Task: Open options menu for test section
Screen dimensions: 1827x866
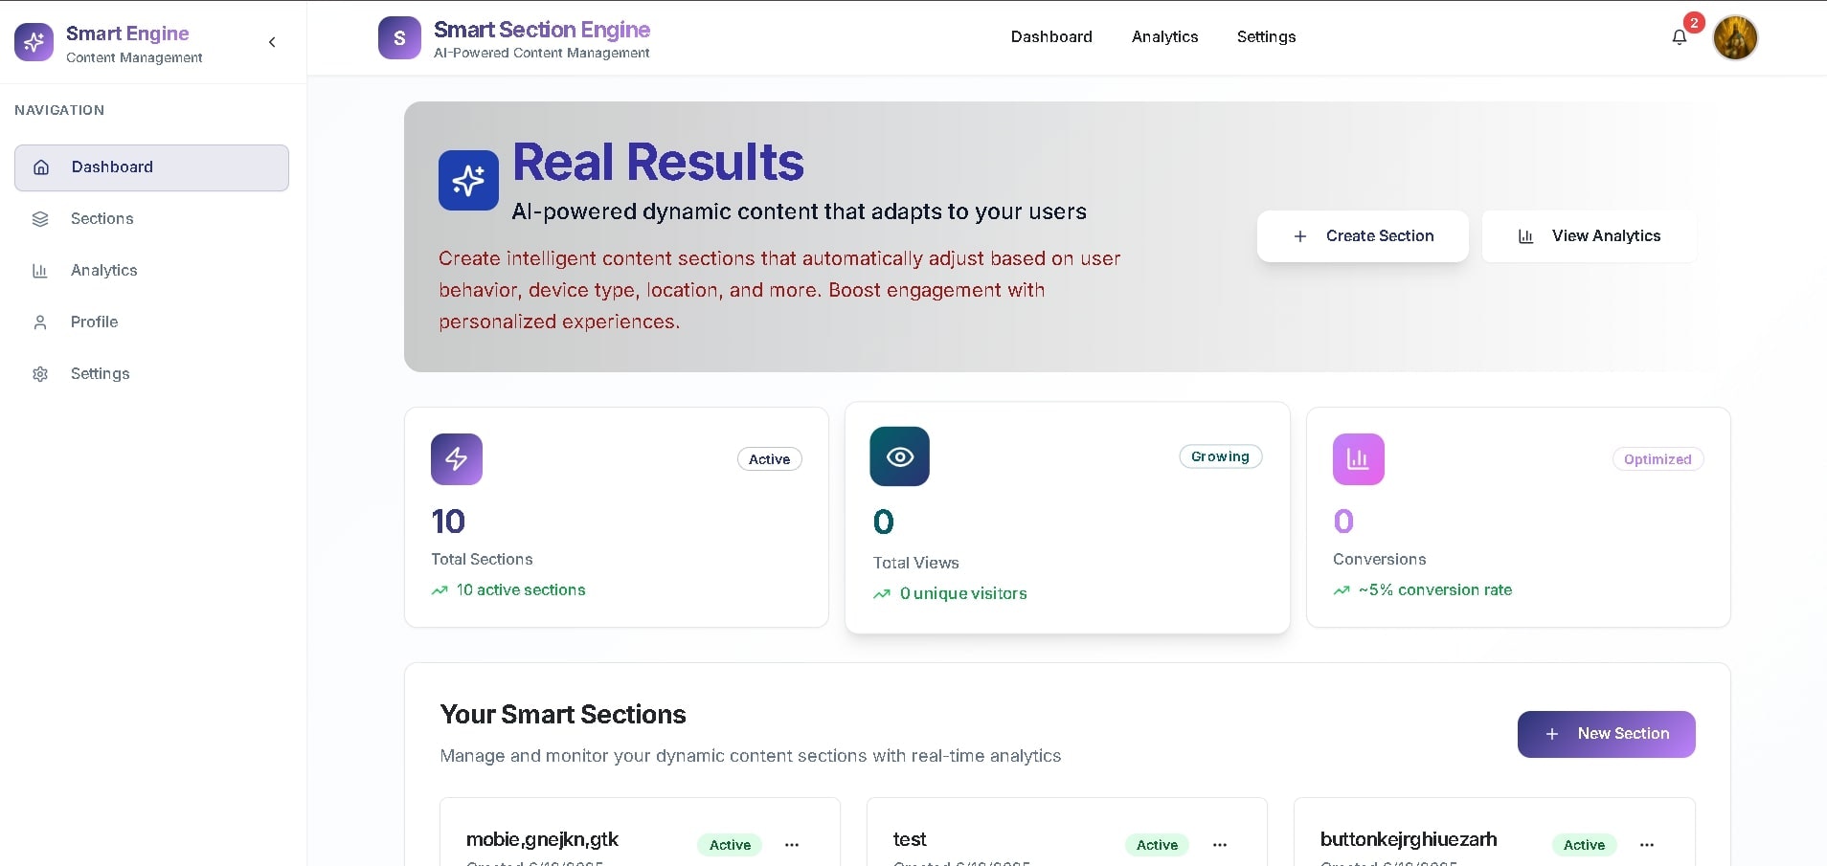Action: pos(1220,845)
